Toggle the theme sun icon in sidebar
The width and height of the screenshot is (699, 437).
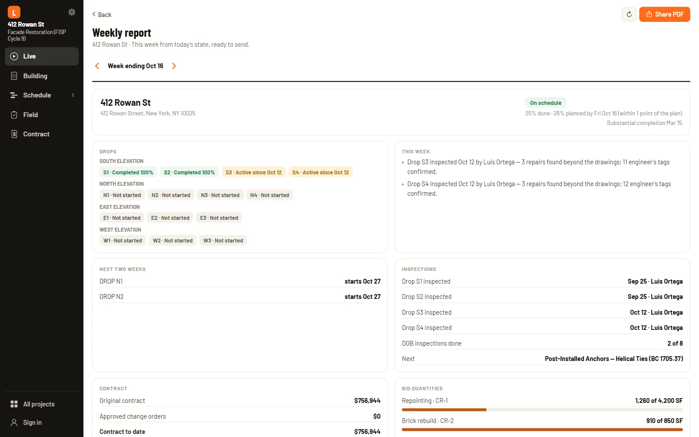tap(72, 12)
